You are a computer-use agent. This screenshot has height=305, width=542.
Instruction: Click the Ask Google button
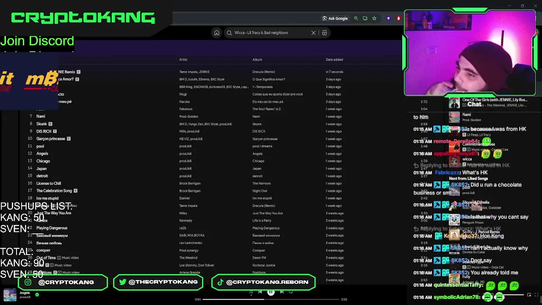pos(335,18)
